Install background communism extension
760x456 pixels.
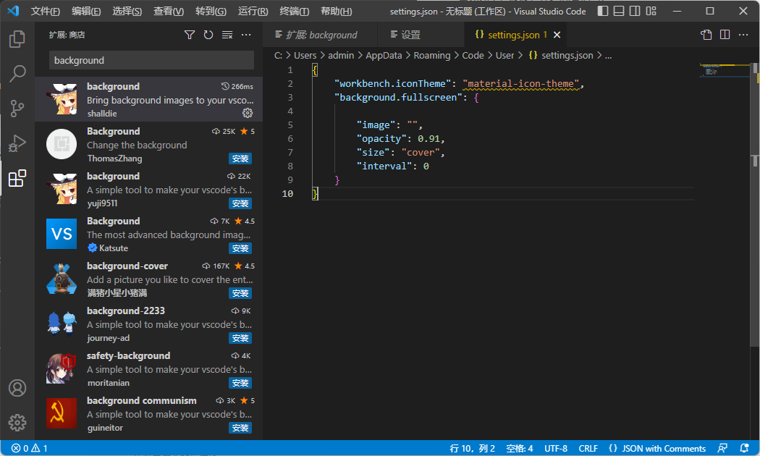(x=240, y=428)
